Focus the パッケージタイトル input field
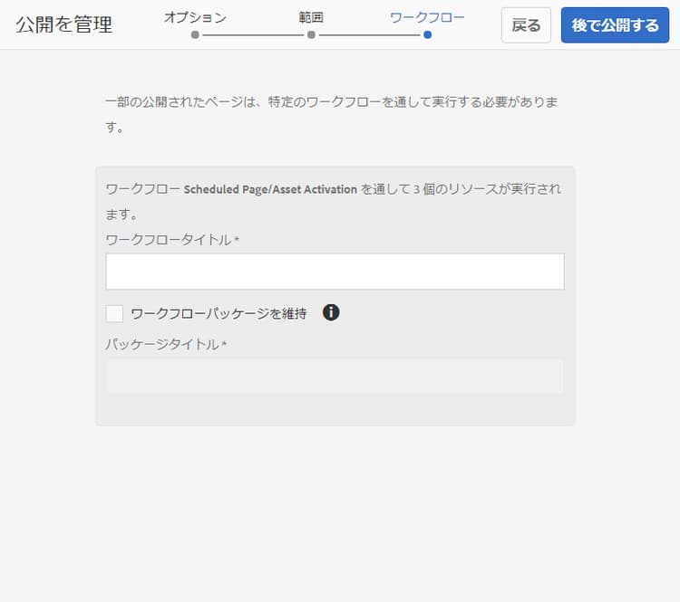The width and height of the screenshot is (680, 602). (x=335, y=376)
